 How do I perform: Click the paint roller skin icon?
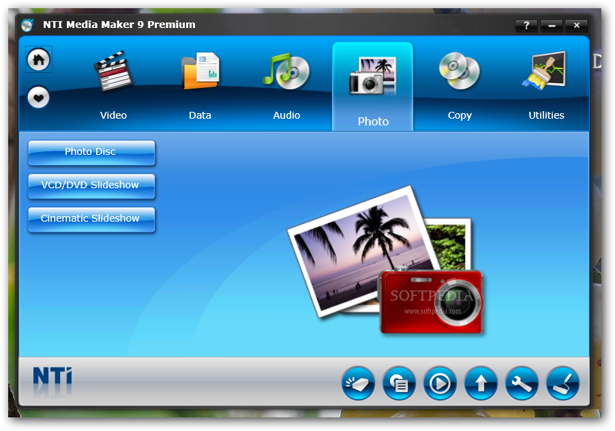562,383
